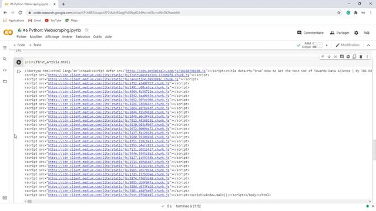The image size is (376, 211).
Task: Close the Python Webscraping browser tab
Action: (x=55, y=4)
